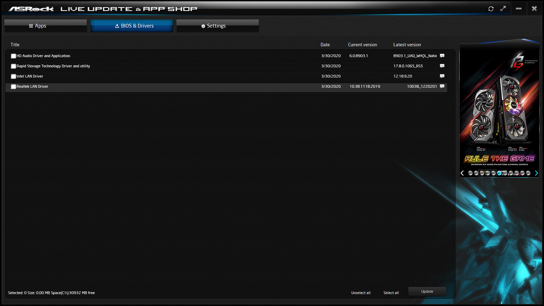Toggle full-screen with the expand arrows icon

[503, 8]
